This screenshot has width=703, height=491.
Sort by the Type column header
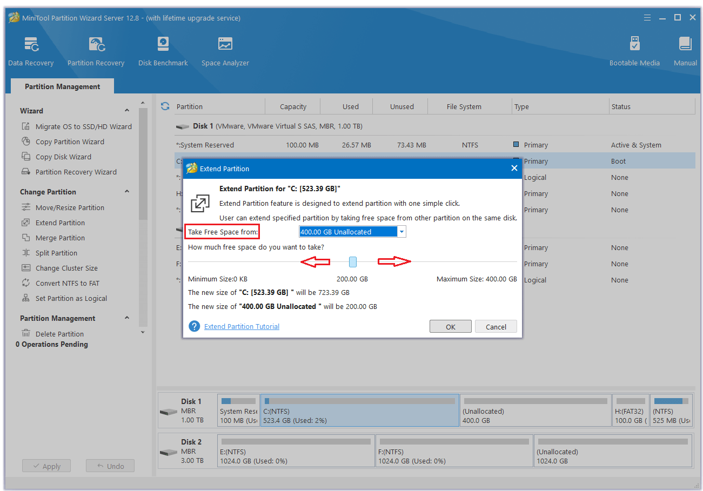[x=560, y=106]
